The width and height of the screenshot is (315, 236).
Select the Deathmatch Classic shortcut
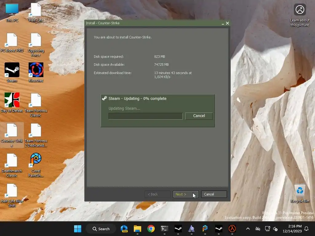tap(12, 165)
